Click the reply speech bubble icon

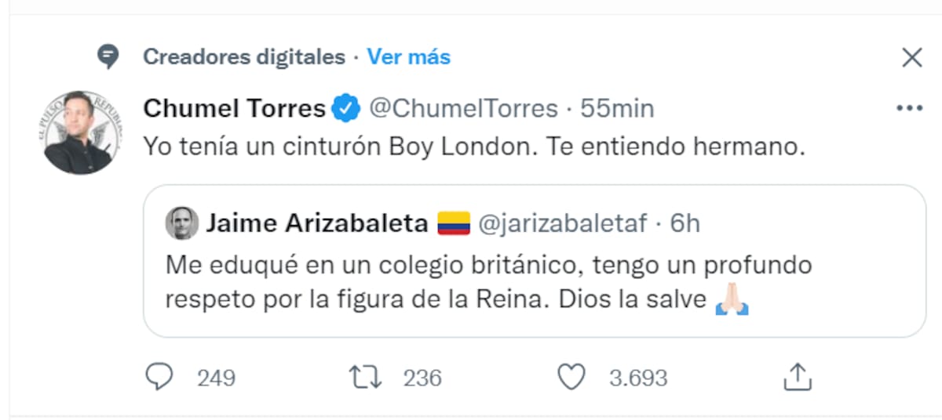coord(159,378)
